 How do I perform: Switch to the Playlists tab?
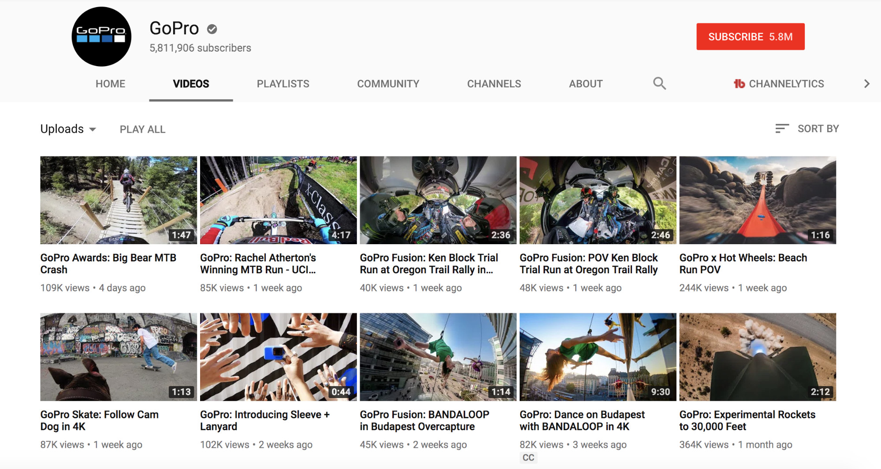coord(283,84)
